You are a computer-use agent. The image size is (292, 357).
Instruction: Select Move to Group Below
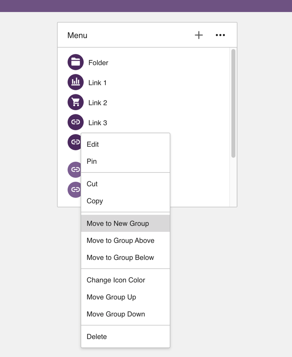click(x=120, y=257)
